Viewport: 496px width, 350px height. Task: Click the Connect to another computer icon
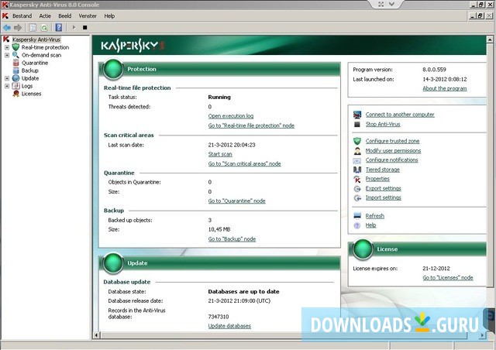click(x=357, y=115)
